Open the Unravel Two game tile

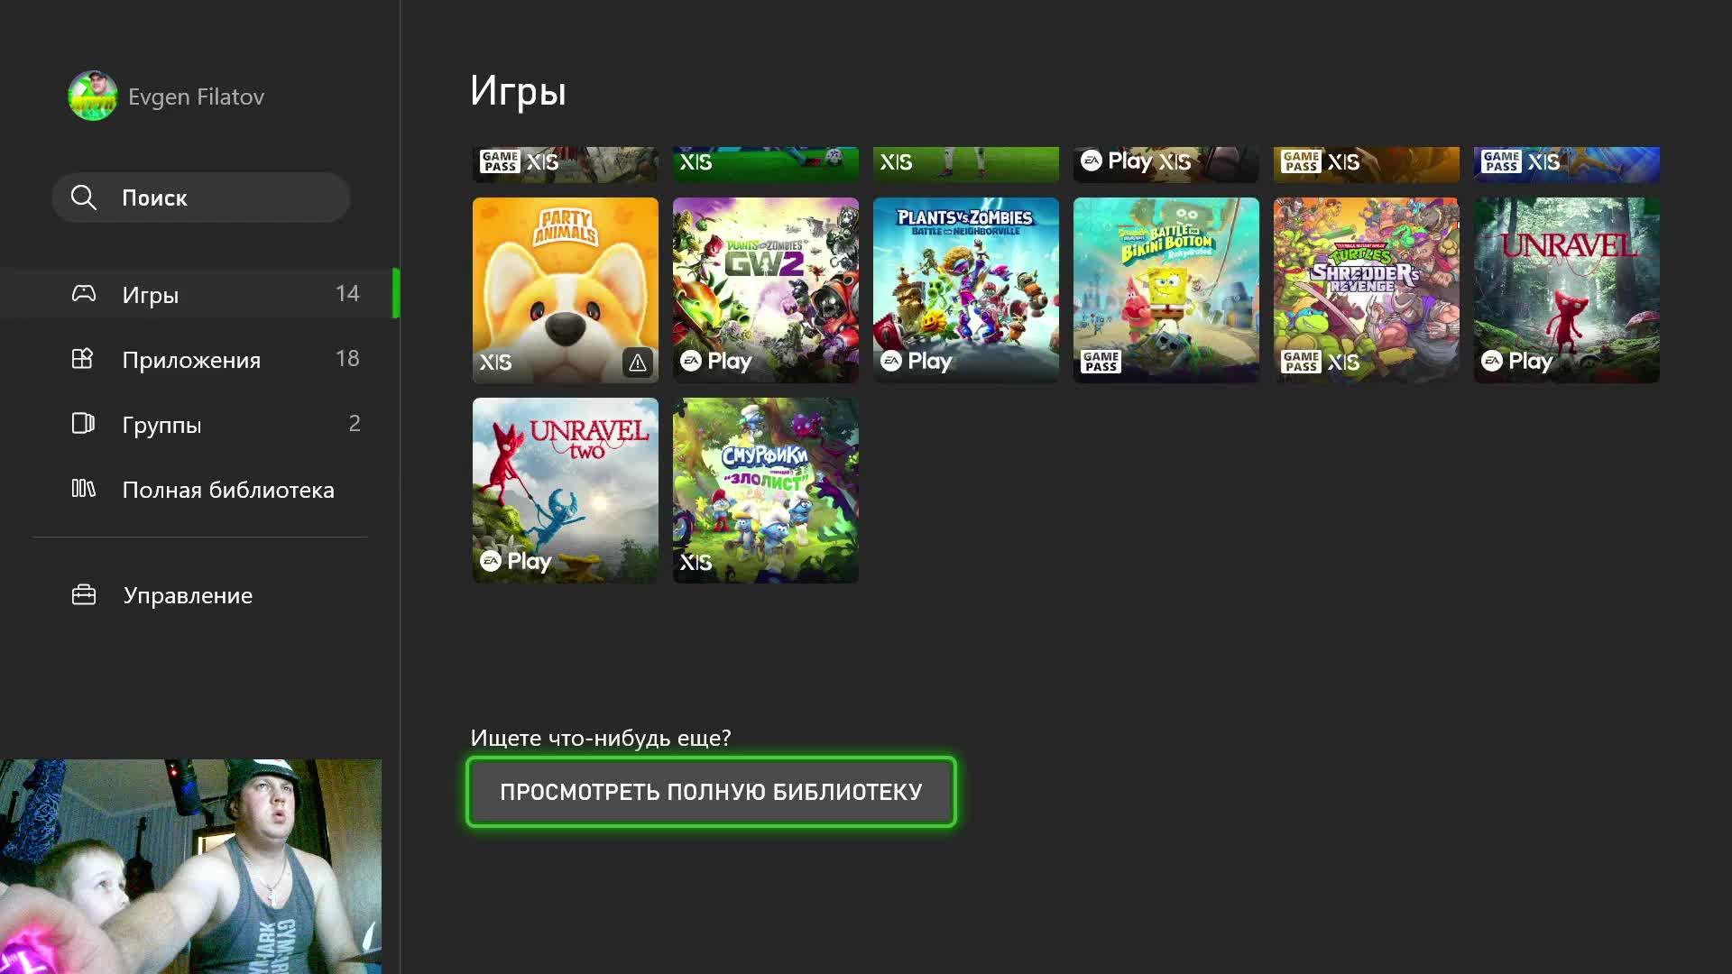566,491
